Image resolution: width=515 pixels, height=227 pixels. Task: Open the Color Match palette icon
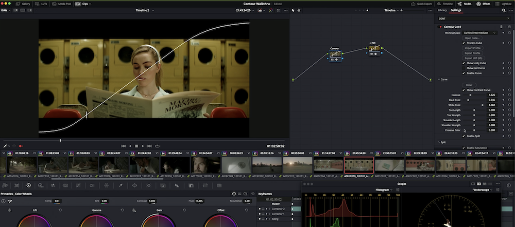(x=17, y=185)
